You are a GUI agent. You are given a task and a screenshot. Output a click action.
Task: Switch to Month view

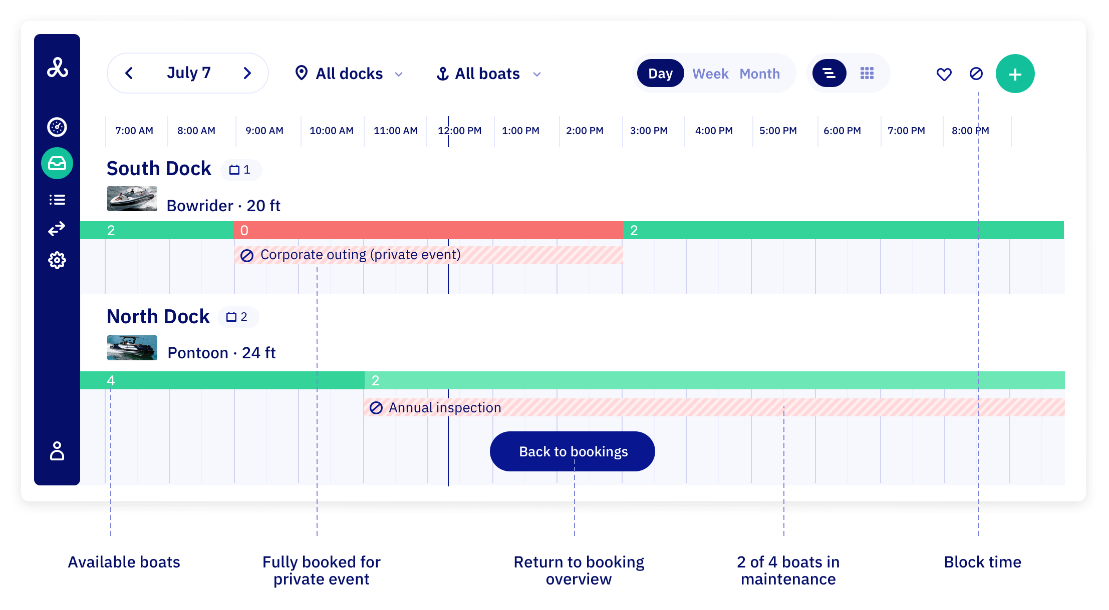759,73
